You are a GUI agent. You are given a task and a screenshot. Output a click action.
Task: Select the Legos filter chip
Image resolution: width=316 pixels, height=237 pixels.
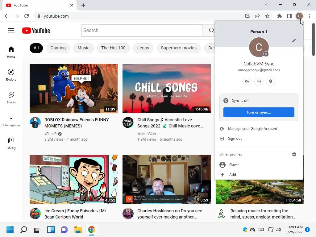[143, 48]
